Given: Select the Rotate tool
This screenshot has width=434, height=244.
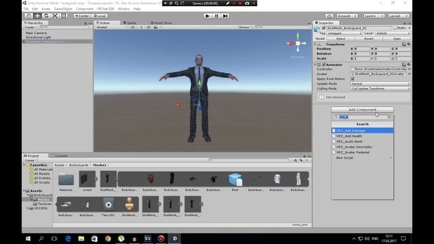Looking at the screenshot, I should pos(46,16).
